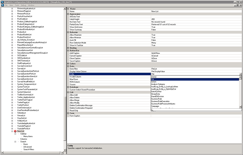Expand the Colors property category
The image size is (243, 155).
tap(68, 64)
